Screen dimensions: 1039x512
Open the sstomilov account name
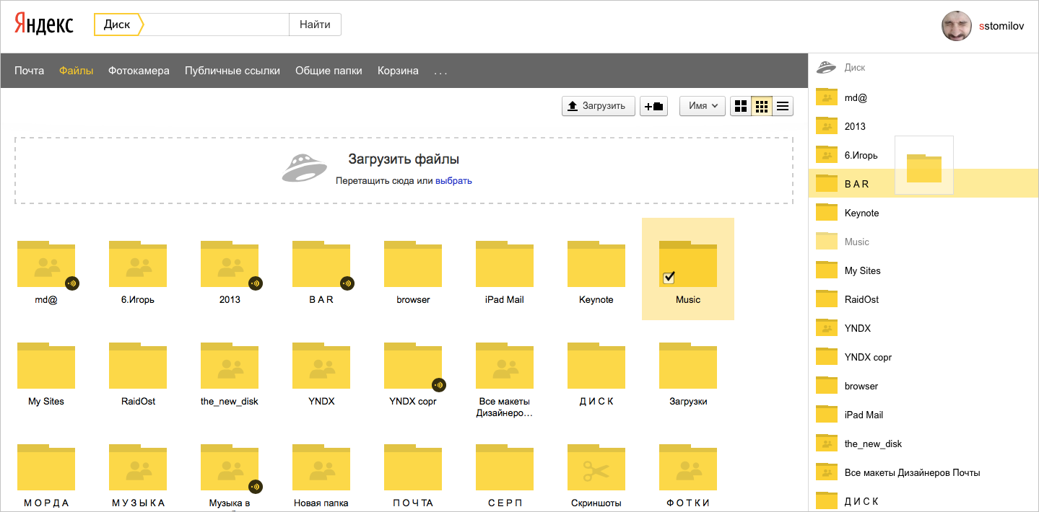pos(1001,26)
